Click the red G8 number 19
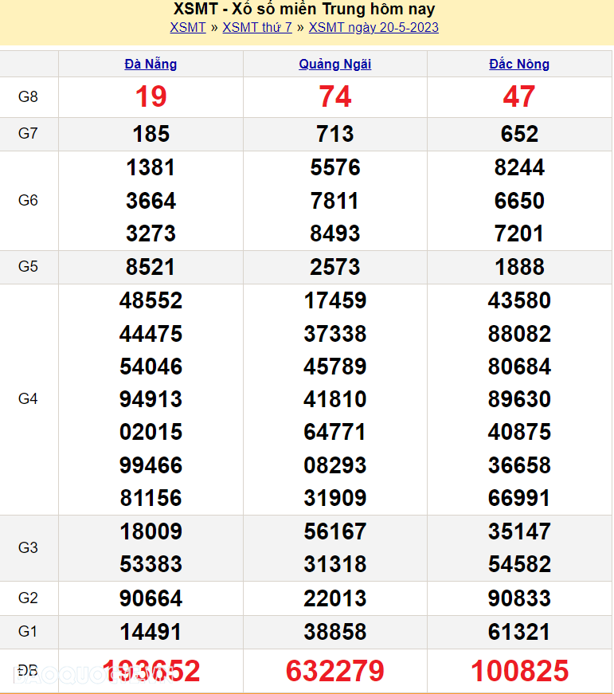This screenshot has width=614, height=694. coord(151,97)
